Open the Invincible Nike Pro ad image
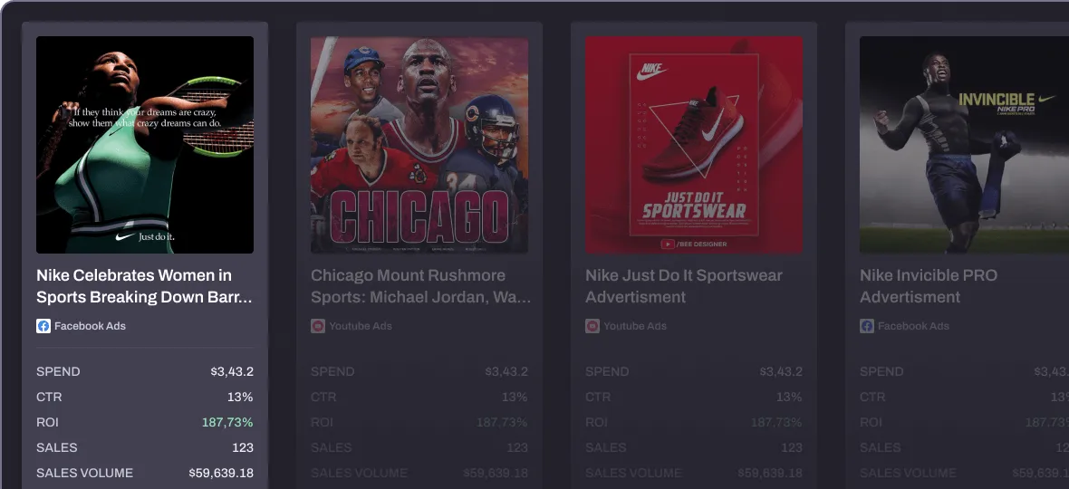The image size is (1069, 489). [964, 145]
